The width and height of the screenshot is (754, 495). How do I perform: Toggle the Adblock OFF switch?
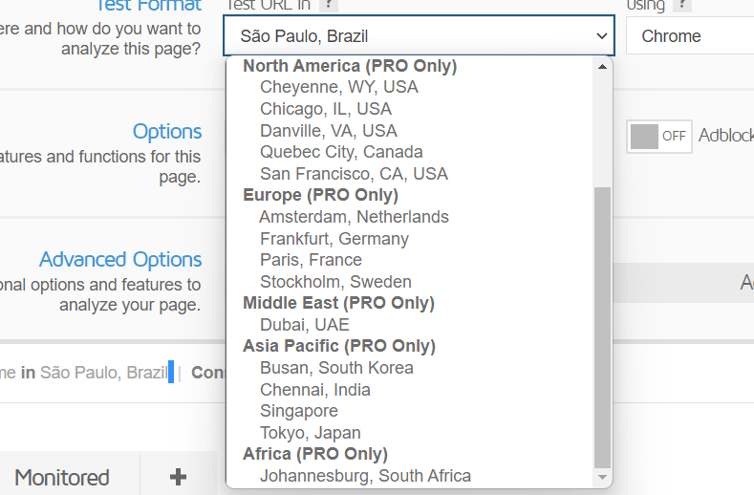coord(658,136)
